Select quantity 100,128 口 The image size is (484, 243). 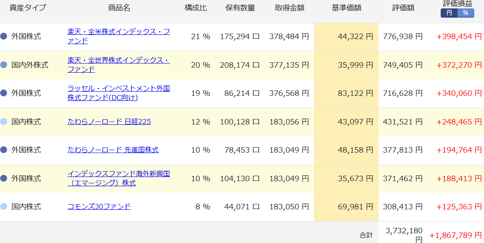coord(240,121)
